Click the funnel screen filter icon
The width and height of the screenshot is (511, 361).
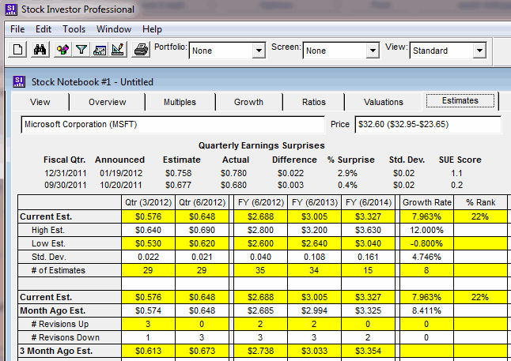pos(81,51)
